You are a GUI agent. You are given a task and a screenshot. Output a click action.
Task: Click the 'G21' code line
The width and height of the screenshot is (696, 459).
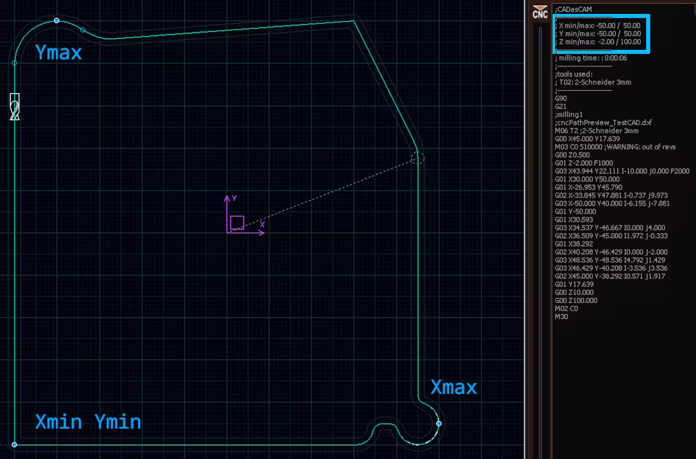point(561,107)
